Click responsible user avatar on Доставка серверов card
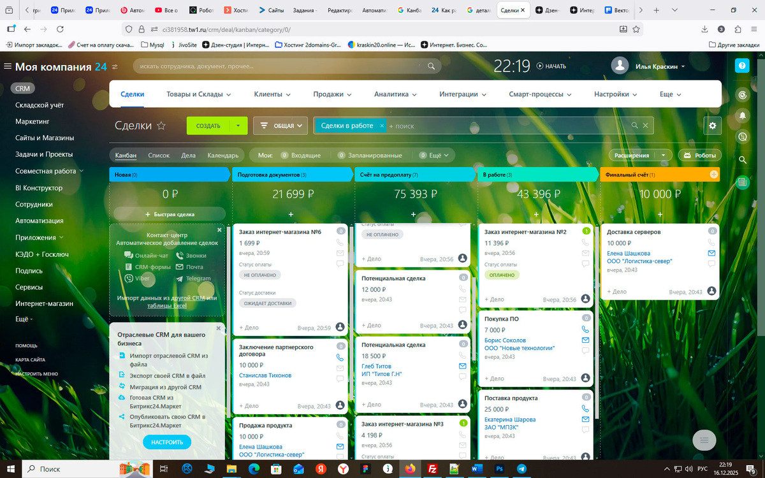765x478 pixels. click(711, 291)
